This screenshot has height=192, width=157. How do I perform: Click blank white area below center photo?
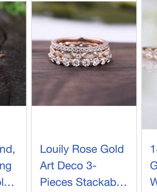[84, 124]
